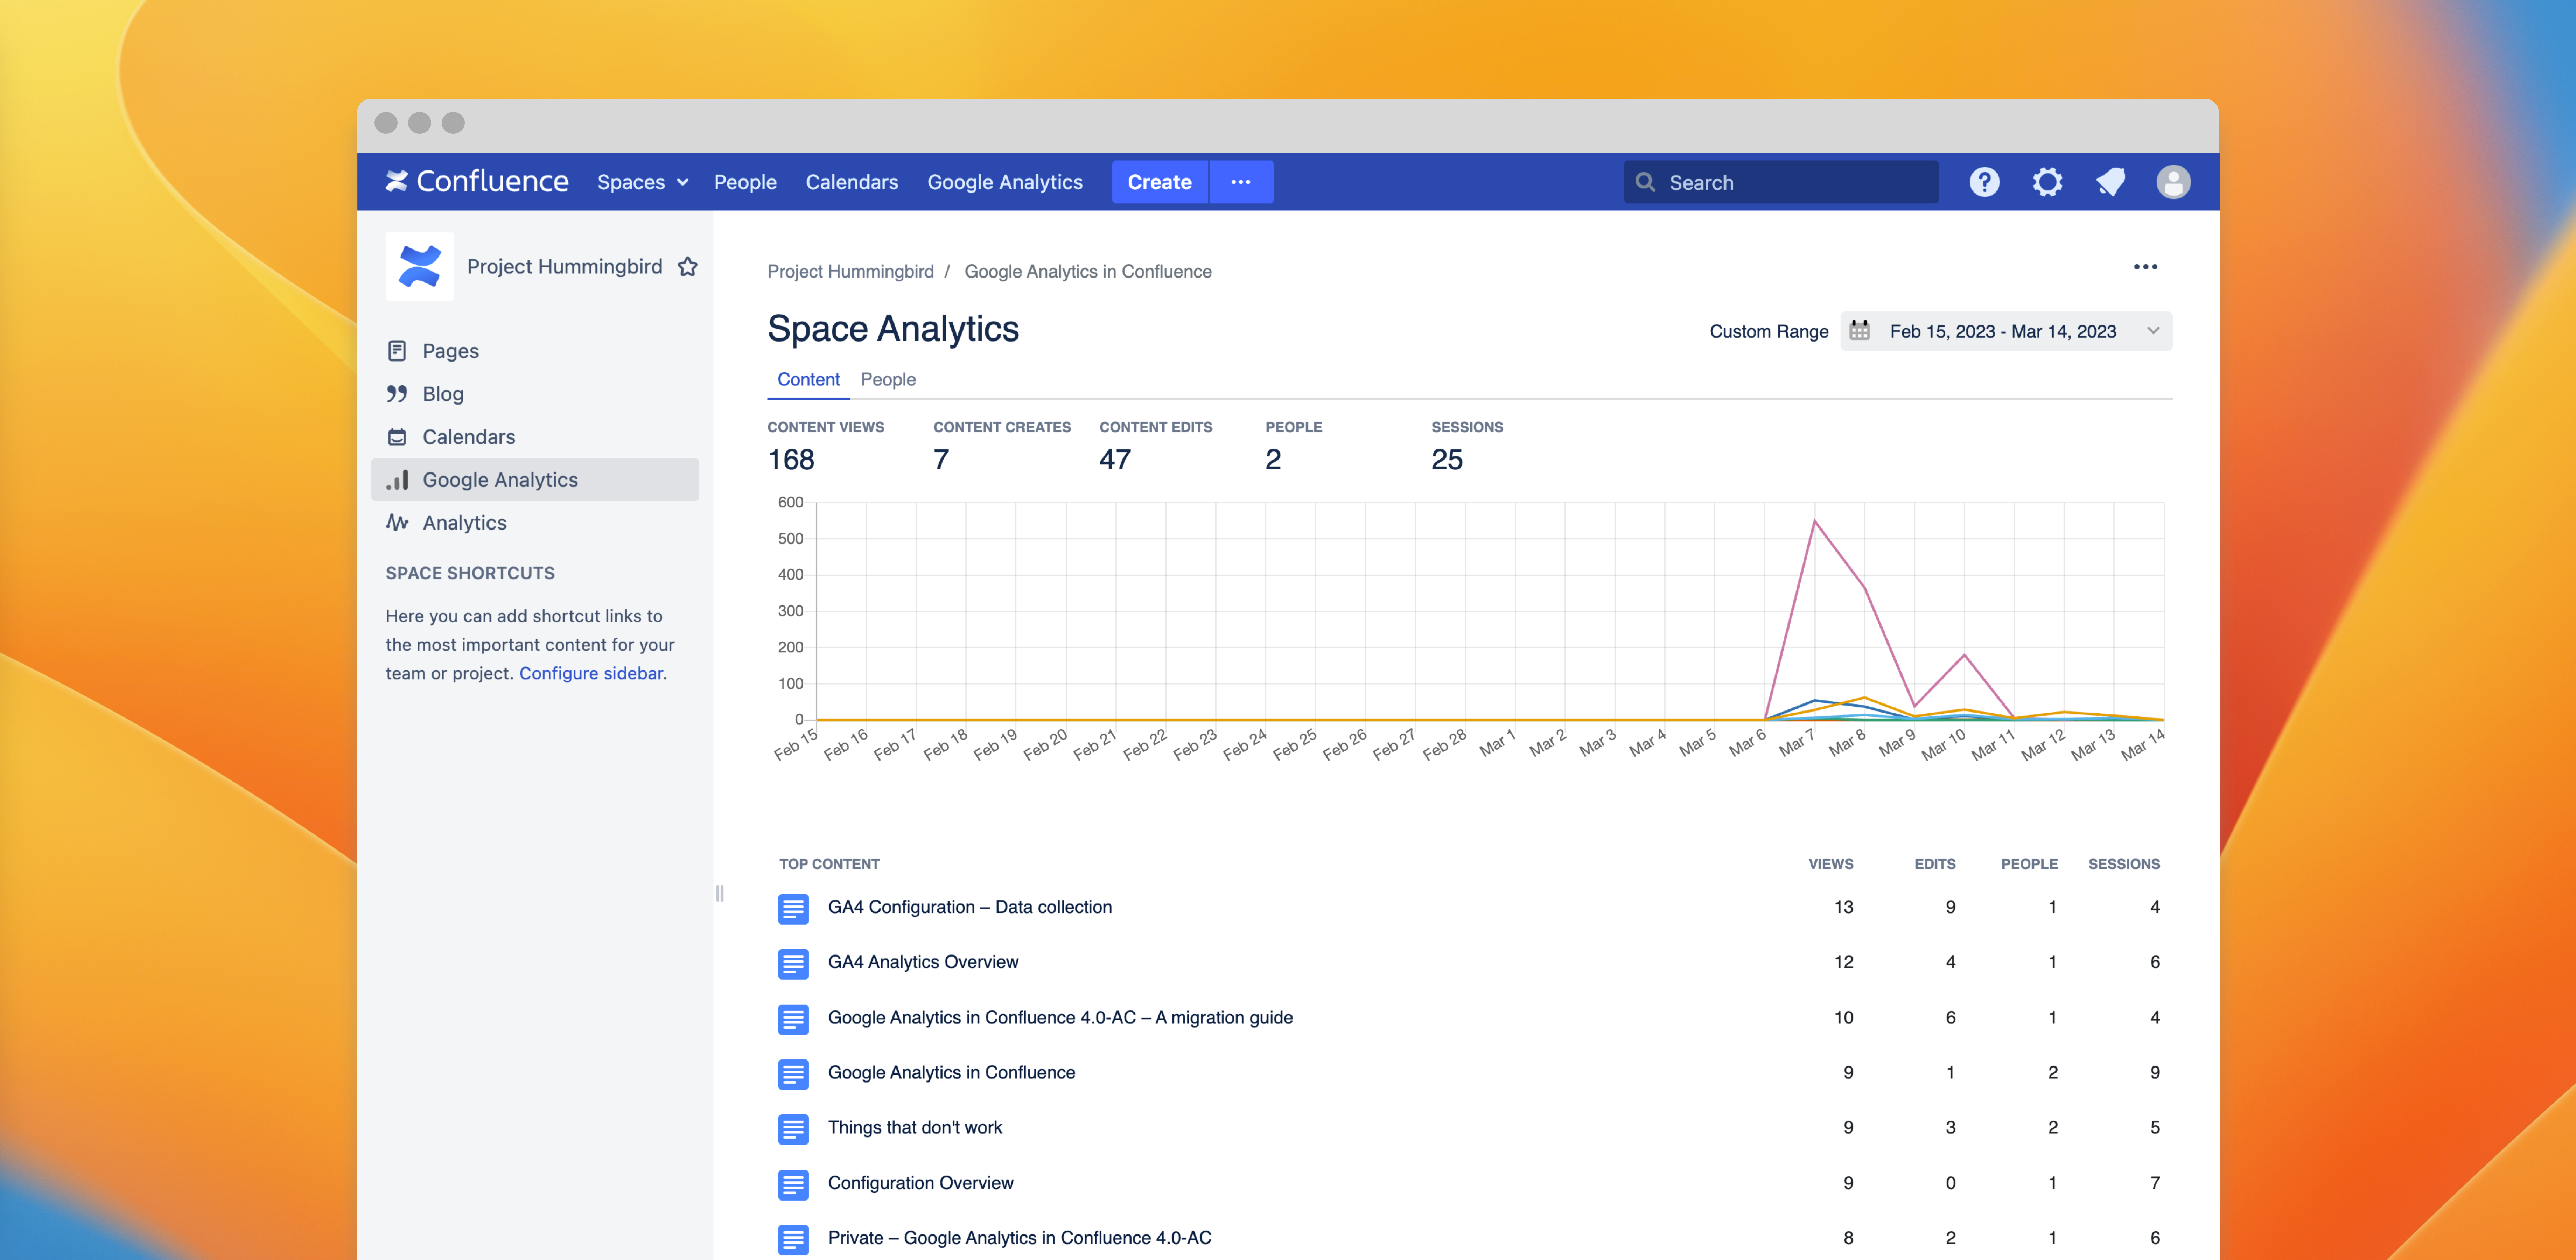
Task: Open the notifications feedback icon
Action: (2110, 182)
